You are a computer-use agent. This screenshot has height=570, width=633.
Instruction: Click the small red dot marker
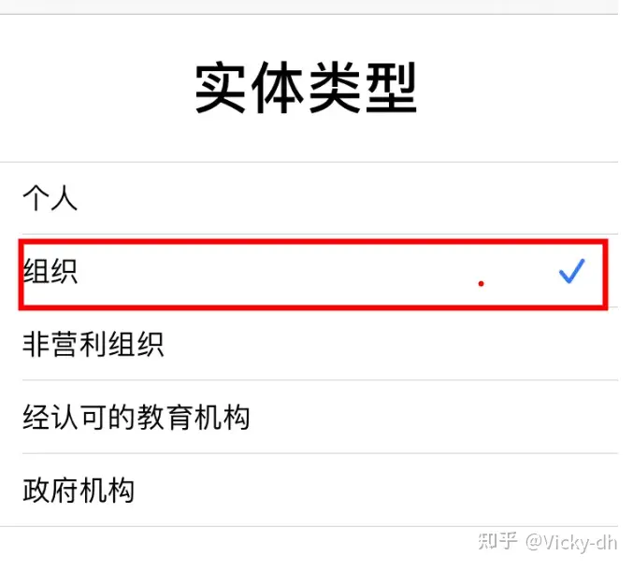pyautogui.click(x=482, y=282)
